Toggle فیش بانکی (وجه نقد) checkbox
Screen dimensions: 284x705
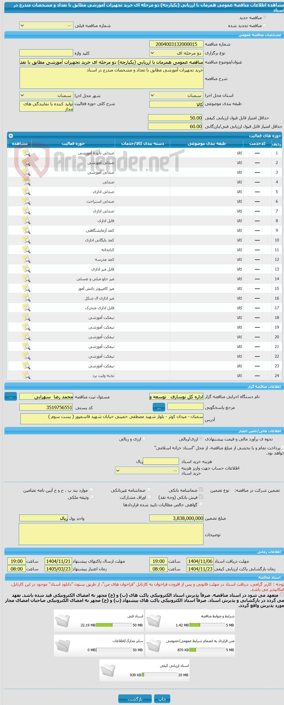tap(201, 497)
